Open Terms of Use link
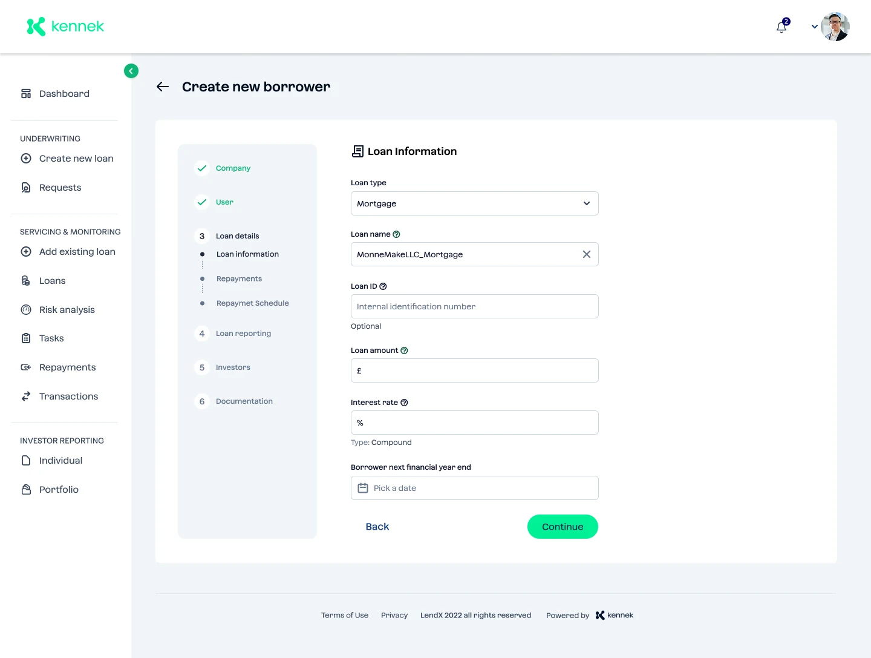This screenshot has height=658, width=871. [345, 615]
